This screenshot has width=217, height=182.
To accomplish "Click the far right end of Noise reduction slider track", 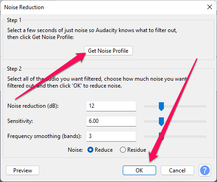I will point(205,106).
